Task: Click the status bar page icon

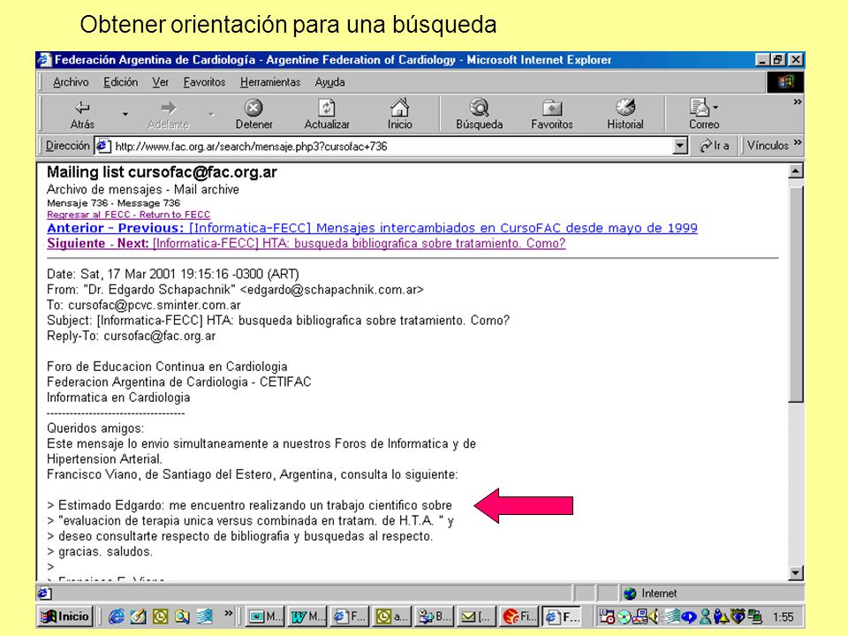Action: pos(45,594)
